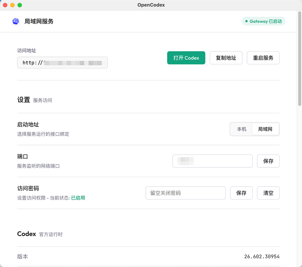
Task: Click the 选择服务运行的接口绑定 description
Action: (x=43, y=134)
